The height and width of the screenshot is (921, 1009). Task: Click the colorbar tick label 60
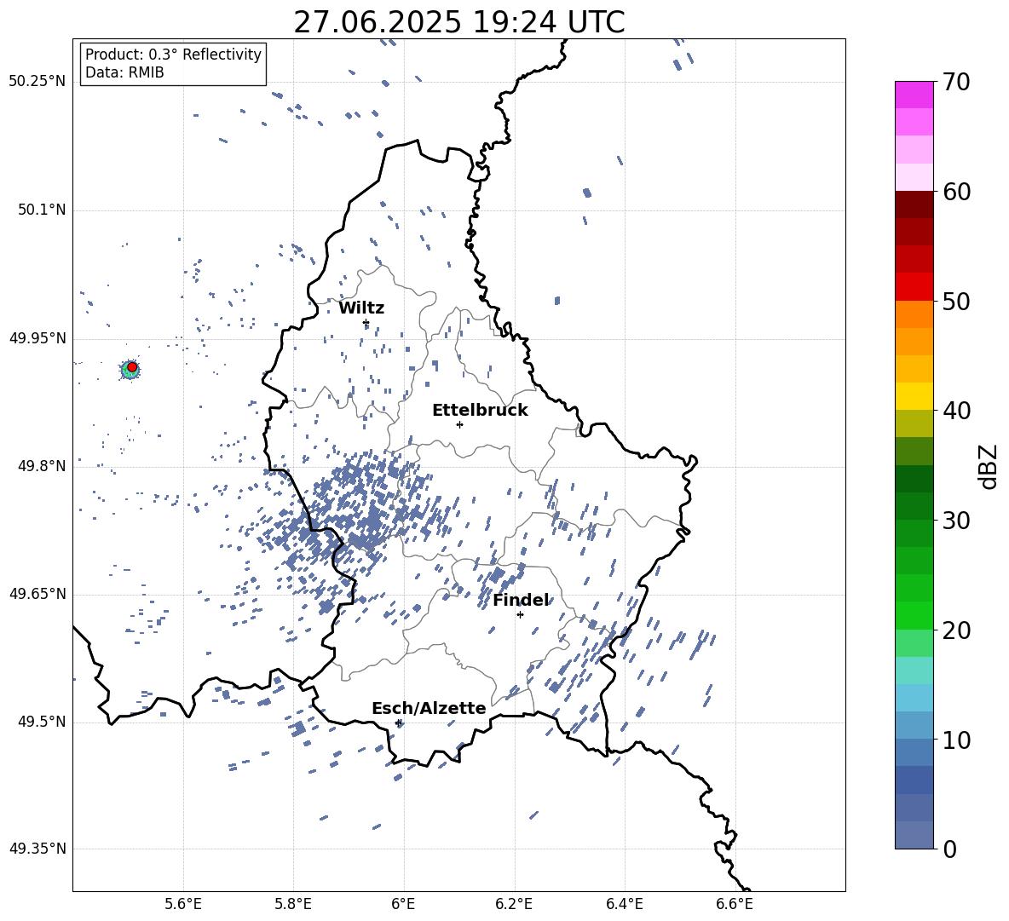tap(956, 192)
